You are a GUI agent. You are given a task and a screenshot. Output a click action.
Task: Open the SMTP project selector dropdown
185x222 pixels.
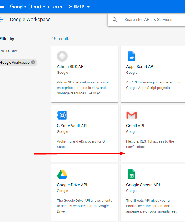pos(88,7)
